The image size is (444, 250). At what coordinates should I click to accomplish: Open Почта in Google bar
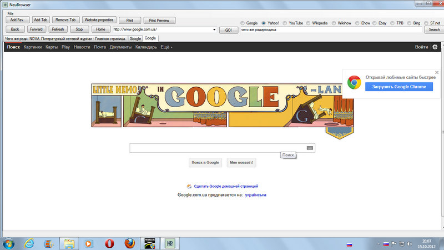point(100,47)
